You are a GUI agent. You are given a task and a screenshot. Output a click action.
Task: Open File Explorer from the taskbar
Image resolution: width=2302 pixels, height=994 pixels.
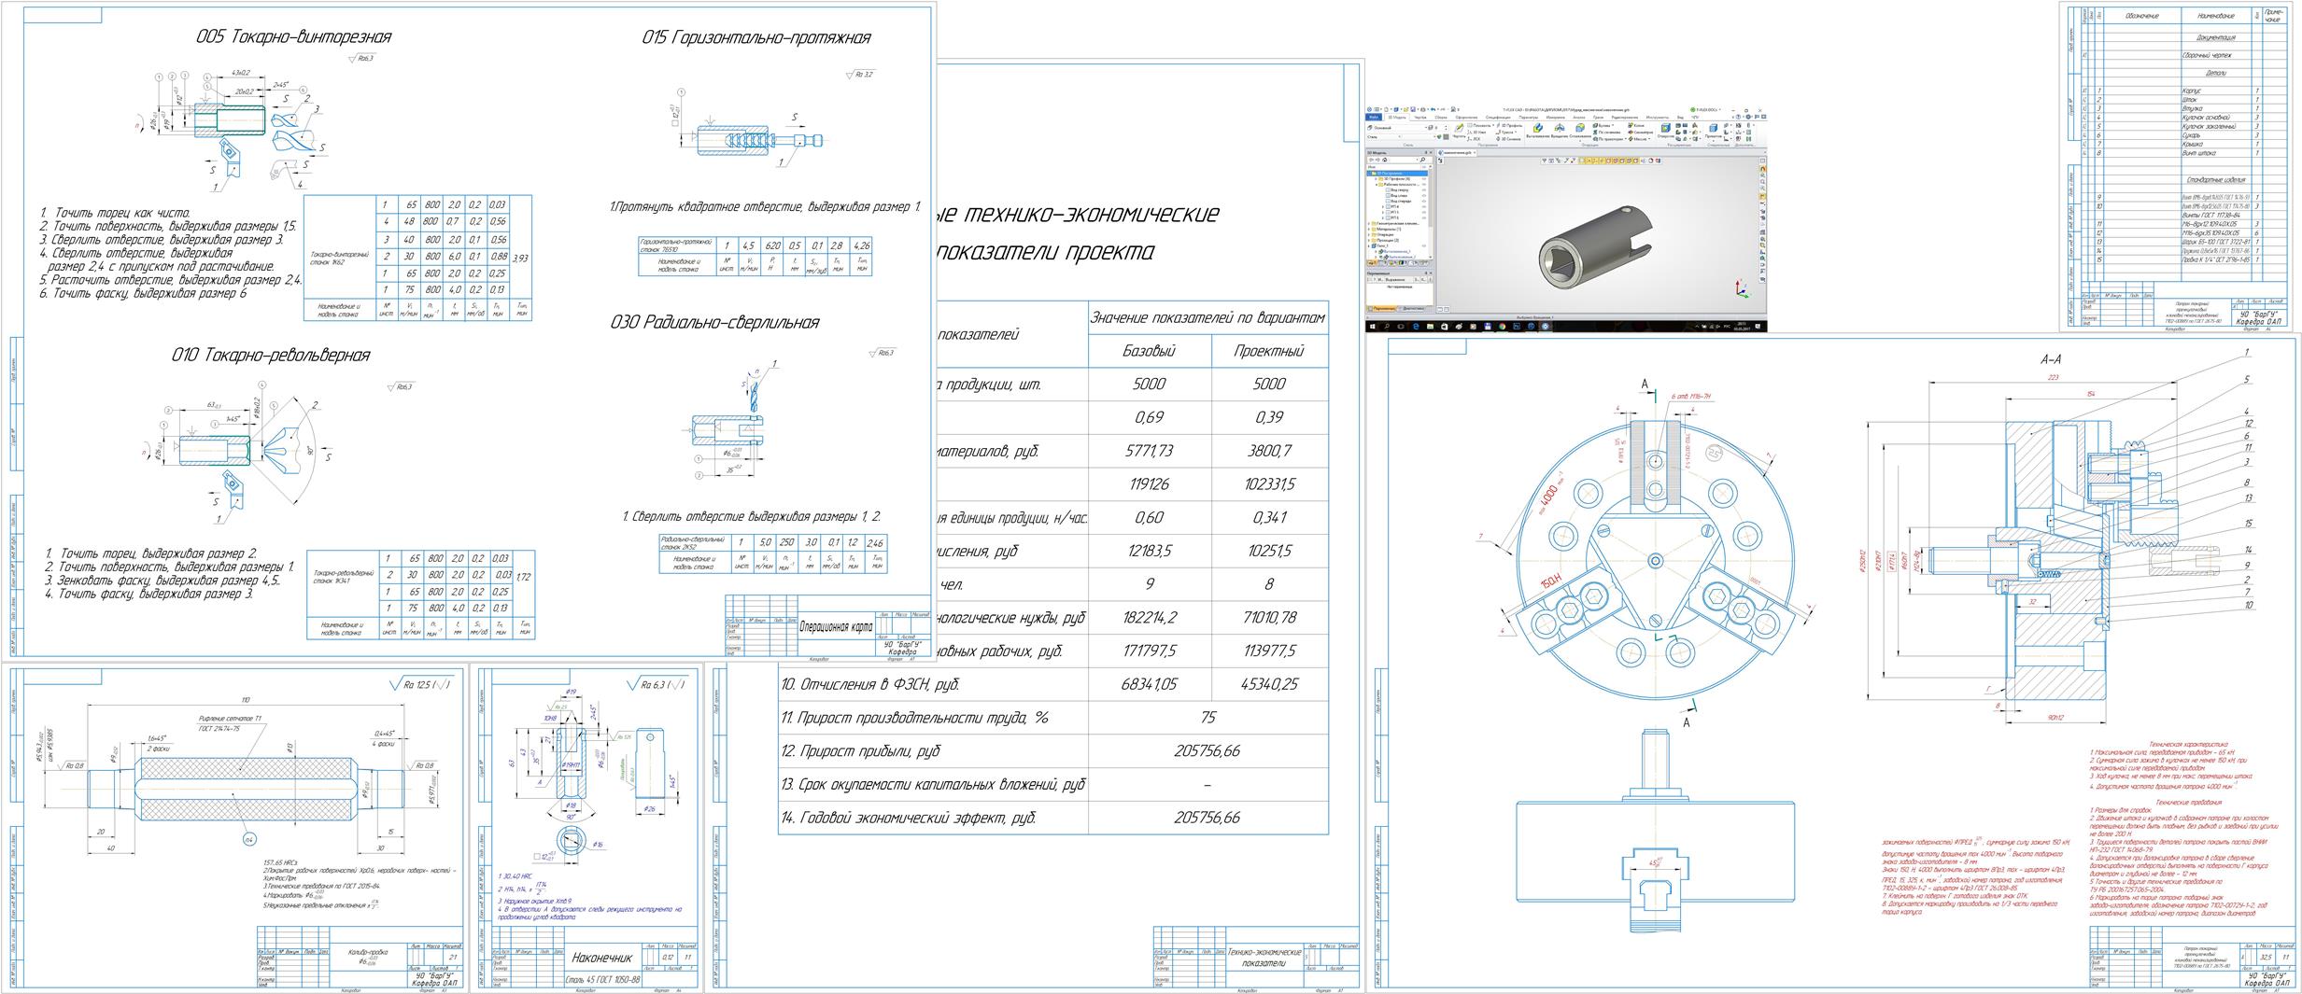[1430, 327]
